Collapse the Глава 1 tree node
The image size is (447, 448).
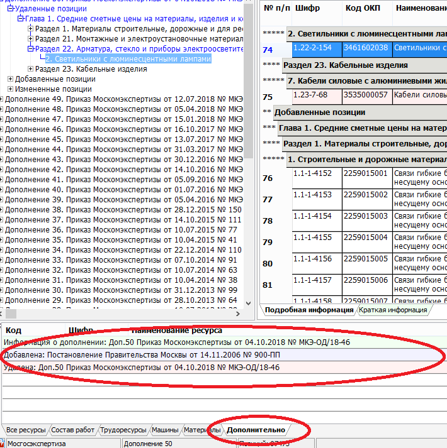click(20, 19)
